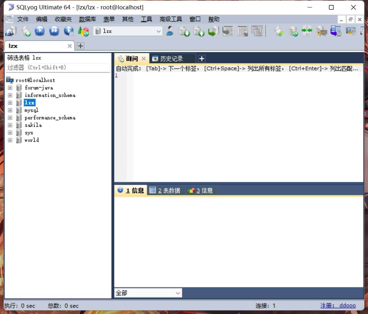This screenshot has width=368, height=314.
Task: Close the 询问 query tab
Action: 144,59
